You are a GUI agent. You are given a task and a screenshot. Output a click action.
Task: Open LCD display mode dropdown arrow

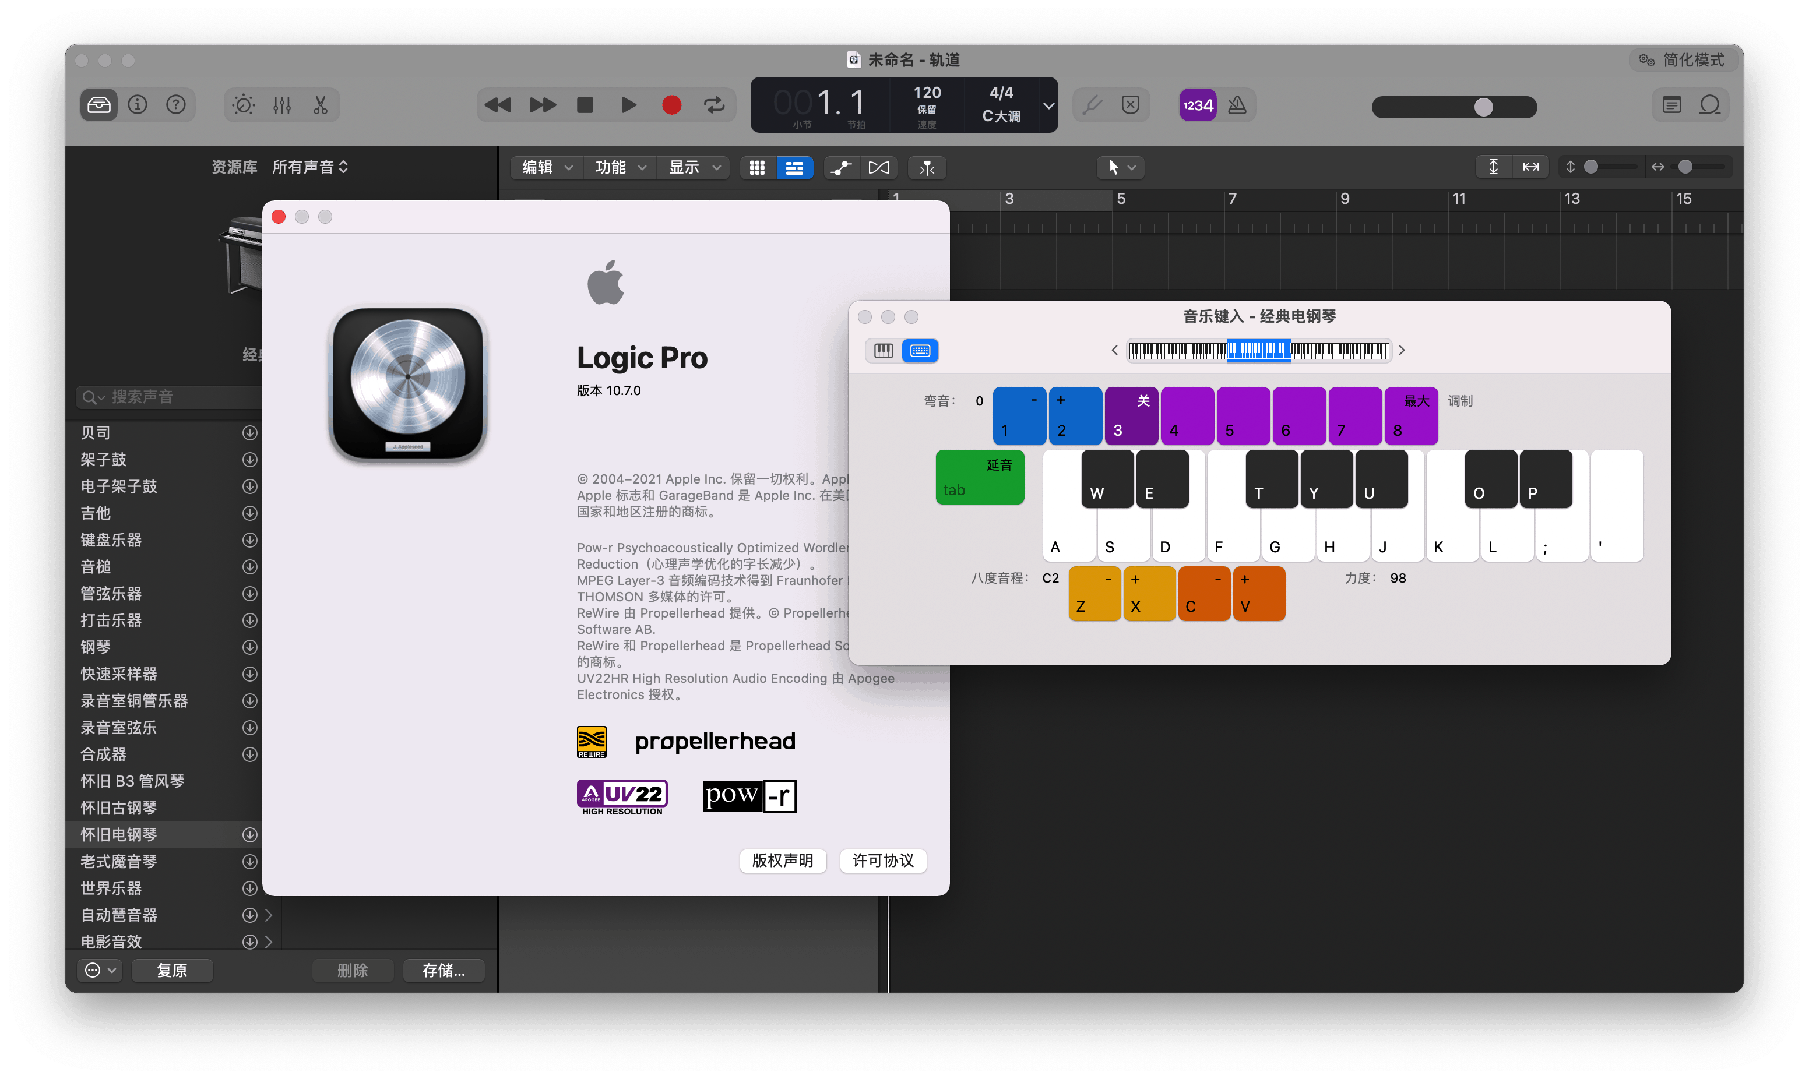[1048, 105]
